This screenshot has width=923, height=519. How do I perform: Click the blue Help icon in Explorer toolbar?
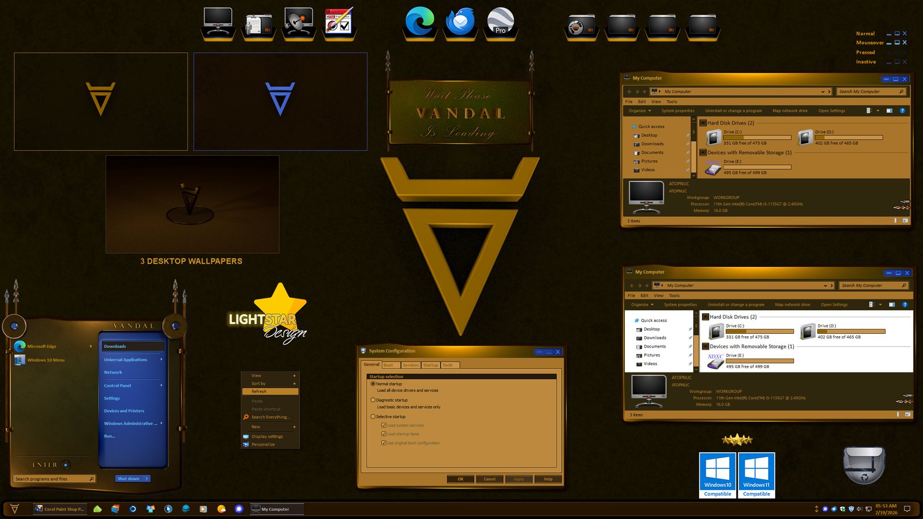pyautogui.click(x=903, y=111)
